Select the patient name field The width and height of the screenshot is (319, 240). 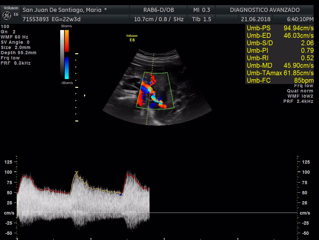64,10
